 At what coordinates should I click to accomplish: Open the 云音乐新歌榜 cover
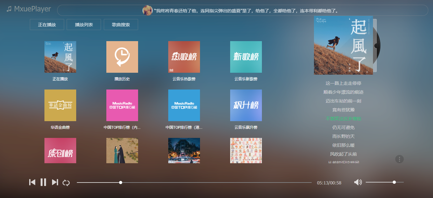click(x=246, y=57)
